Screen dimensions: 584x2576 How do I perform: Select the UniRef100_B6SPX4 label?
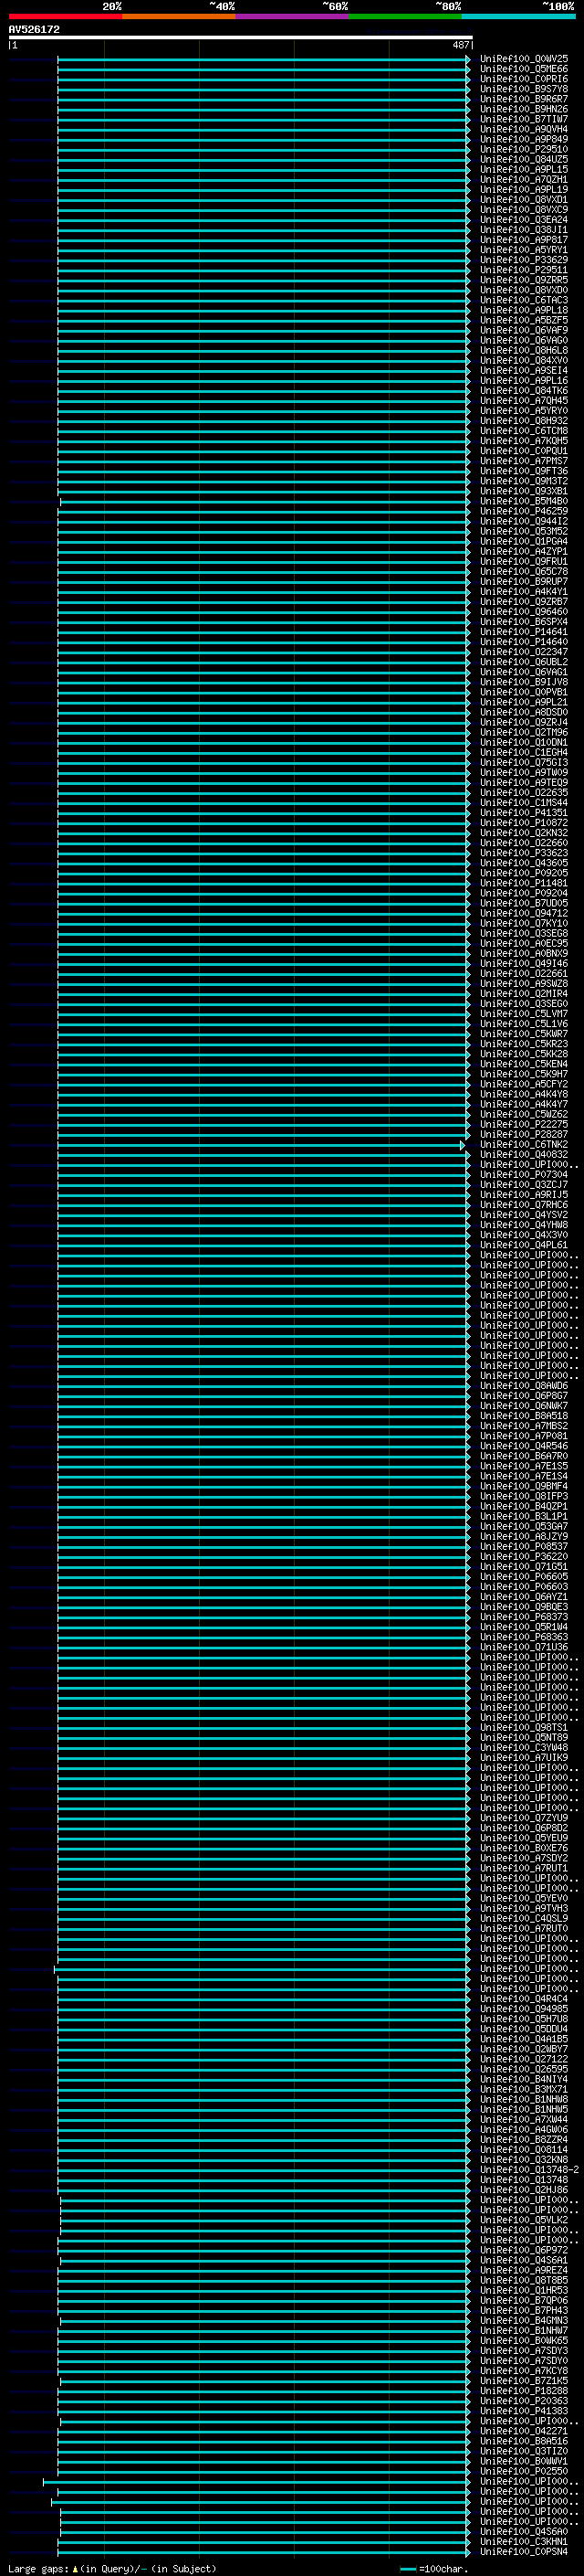coord(524,622)
